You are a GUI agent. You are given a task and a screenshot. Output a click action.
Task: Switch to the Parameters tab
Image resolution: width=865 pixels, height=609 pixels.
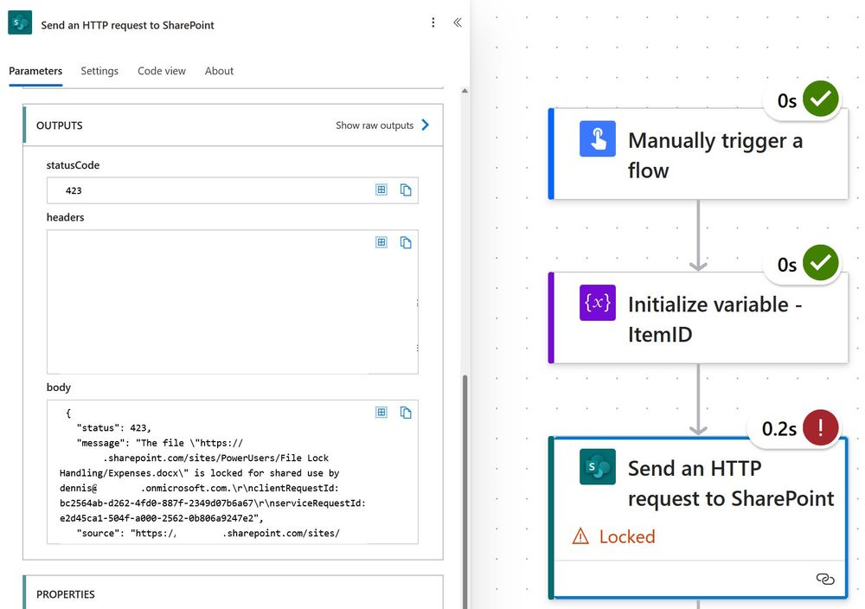click(x=35, y=71)
